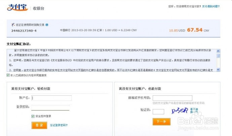The height and width of the screenshot is (136, 232).
Task: Open the 忘记登录密码? link
Action: pyautogui.click(x=59, y=125)
